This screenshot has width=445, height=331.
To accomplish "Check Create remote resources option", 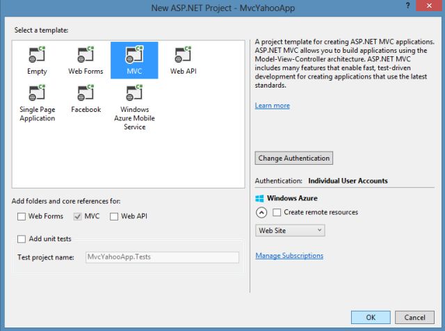I will click(277, 212).
